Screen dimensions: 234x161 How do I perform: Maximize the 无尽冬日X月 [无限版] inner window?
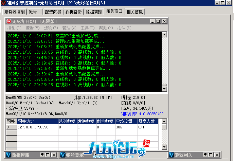tap(158, 21)
